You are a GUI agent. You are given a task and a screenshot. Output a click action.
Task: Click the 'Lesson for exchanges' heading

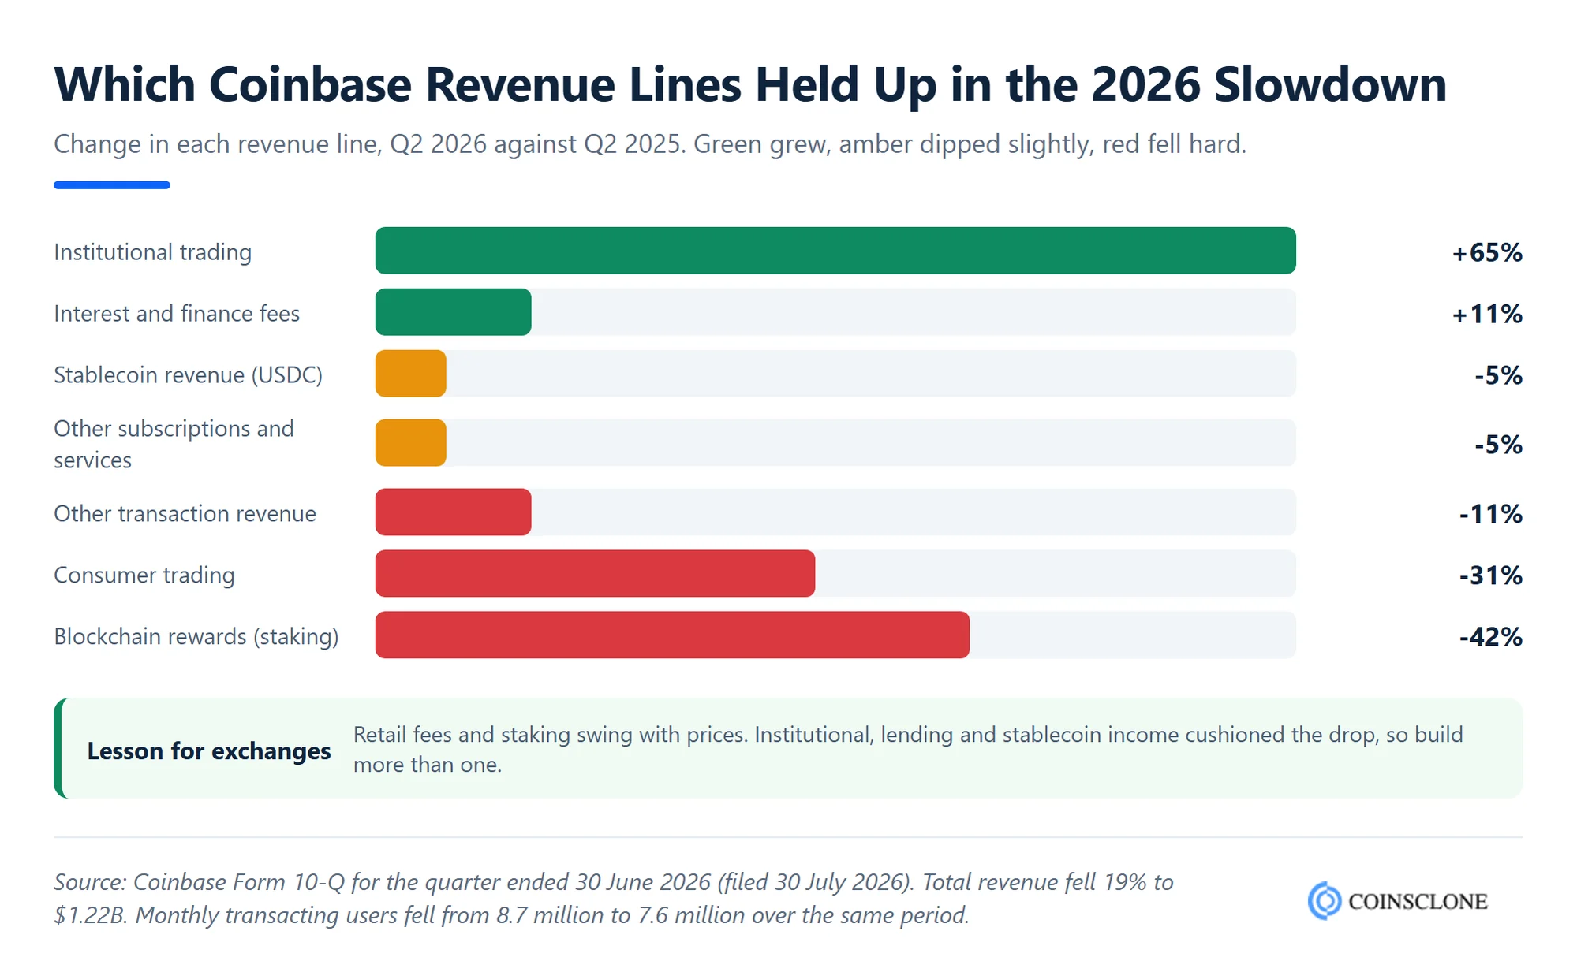[x=209, y=751]
